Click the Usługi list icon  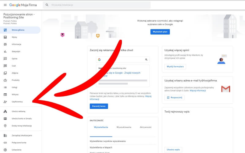[5, 88]
